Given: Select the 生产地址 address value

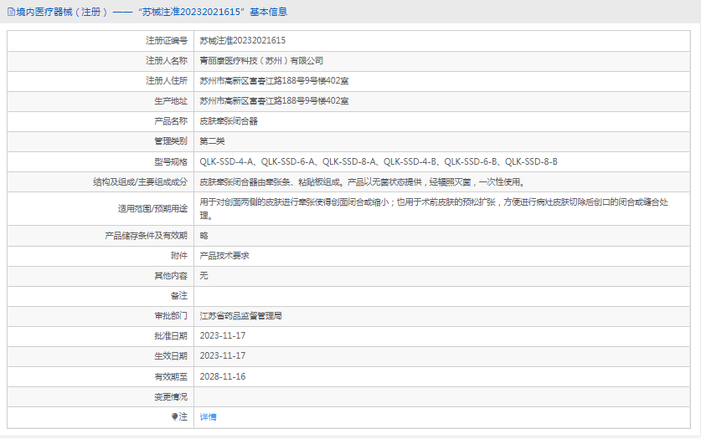Looking at the screenshot, I should click(x=274, y=101).
